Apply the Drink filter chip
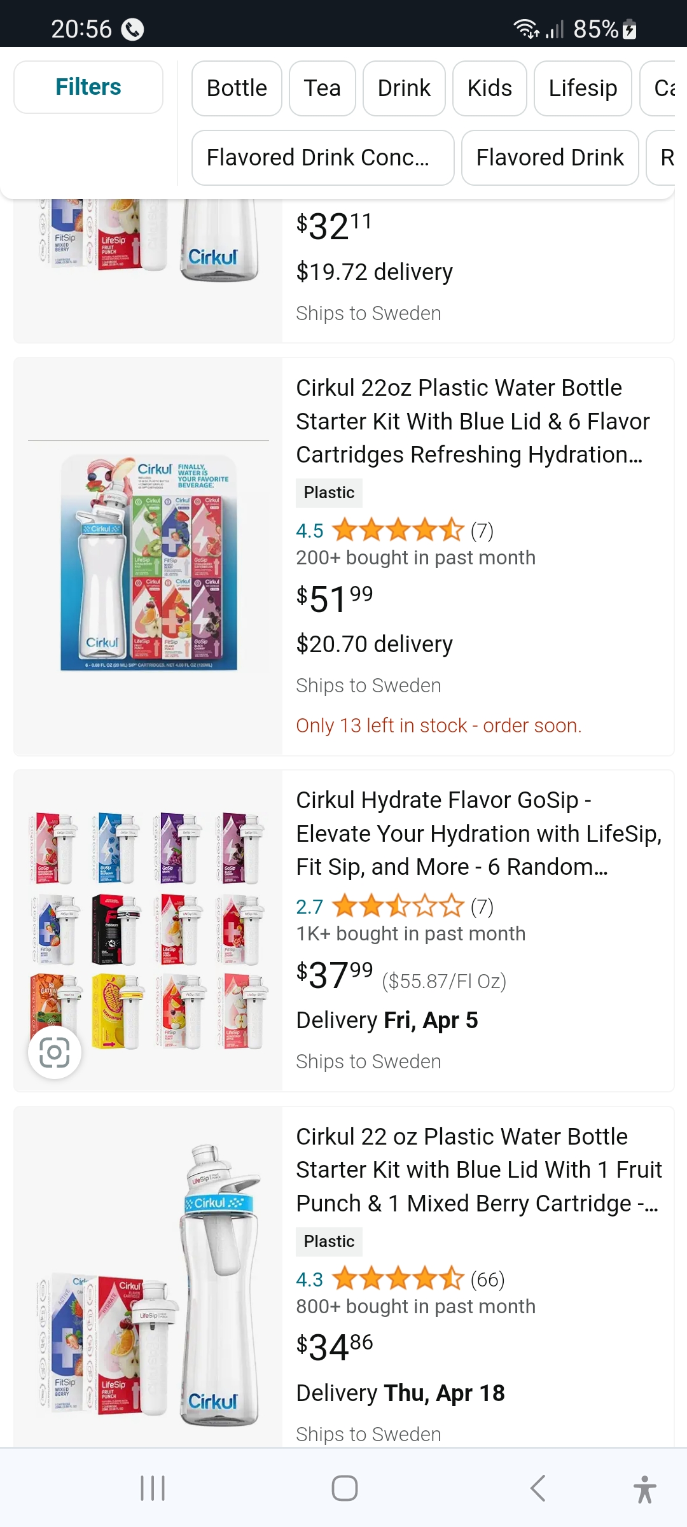 pyautogui.click(x=404, y=88)
